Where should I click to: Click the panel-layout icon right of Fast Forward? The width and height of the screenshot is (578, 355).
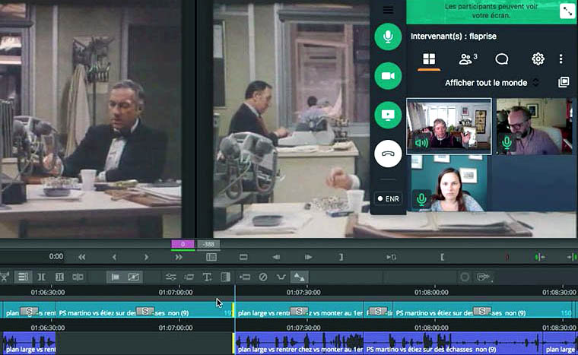211,257
